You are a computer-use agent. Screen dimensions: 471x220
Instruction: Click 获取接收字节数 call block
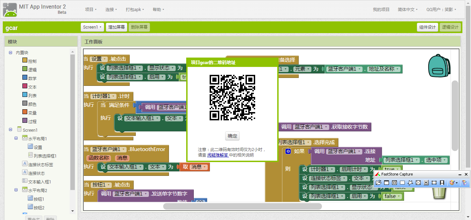(324, 127)
